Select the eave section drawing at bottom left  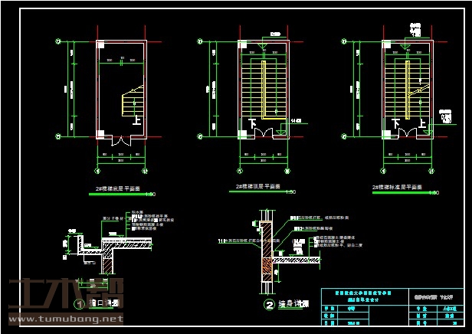point(107,249)
